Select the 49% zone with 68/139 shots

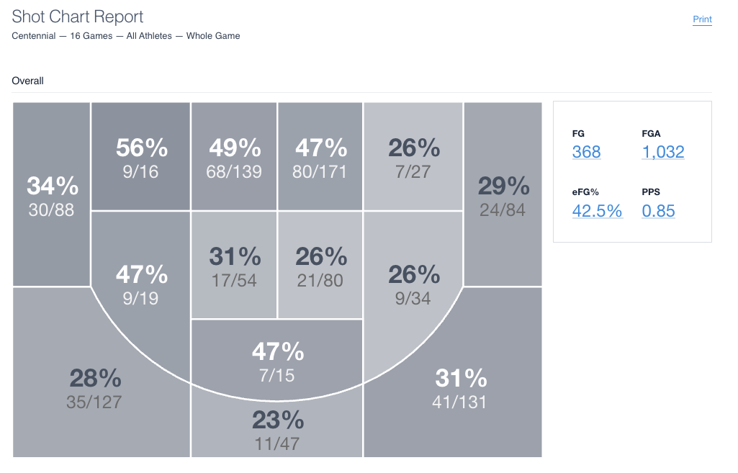click(234, 157)
